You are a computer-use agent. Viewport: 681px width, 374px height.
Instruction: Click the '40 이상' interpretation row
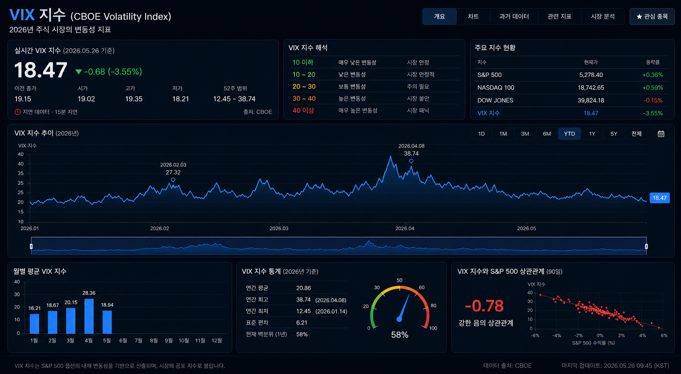[x=374, y=110]
